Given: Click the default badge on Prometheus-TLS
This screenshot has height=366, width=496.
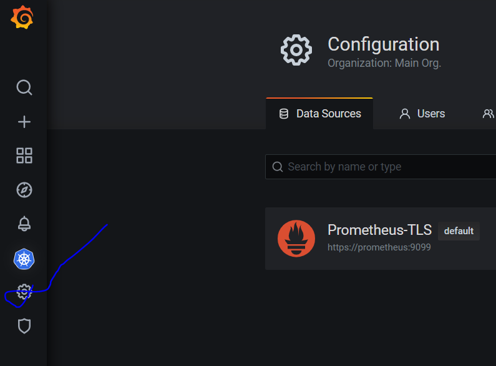Looking at the screenshot, I should tap(459, 231).
